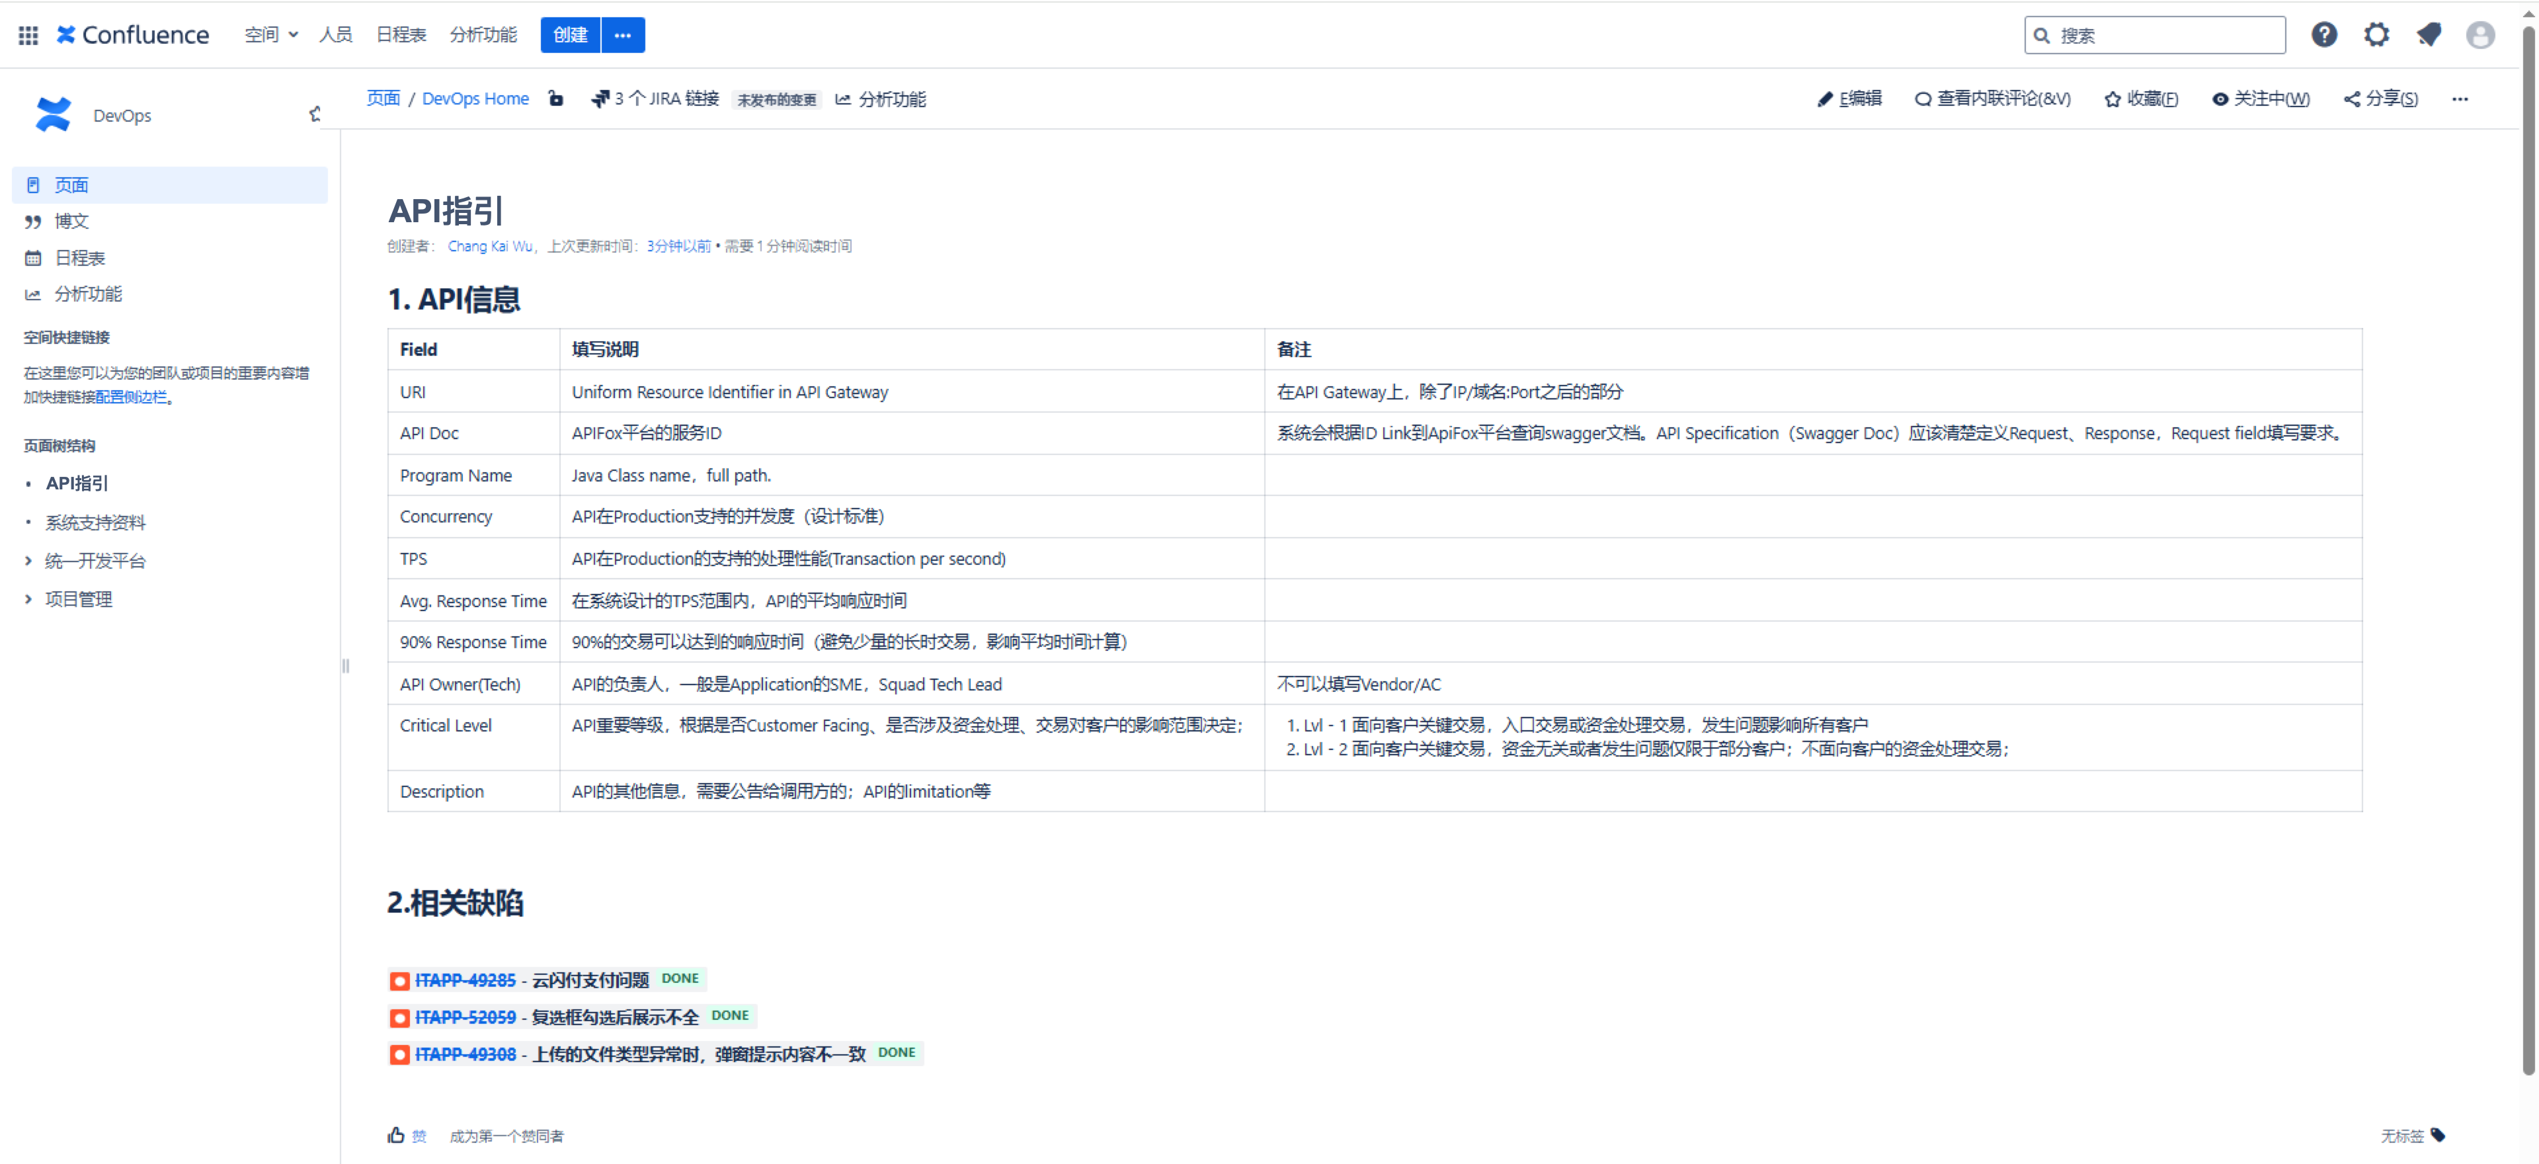The image size is (2539, 1164).
Task: Open the 空间 dropdown menu
Action: coord(271,36)
